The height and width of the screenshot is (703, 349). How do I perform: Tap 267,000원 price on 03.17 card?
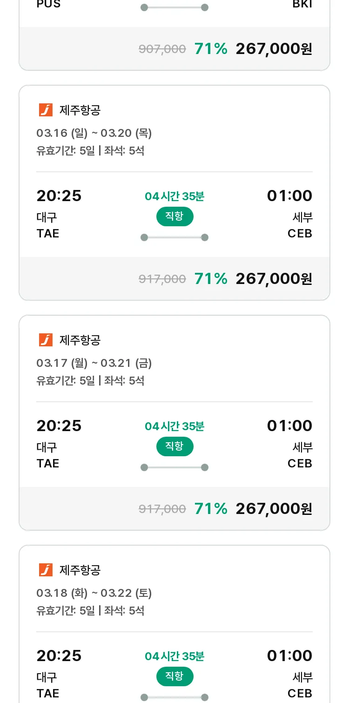point(274,508)
